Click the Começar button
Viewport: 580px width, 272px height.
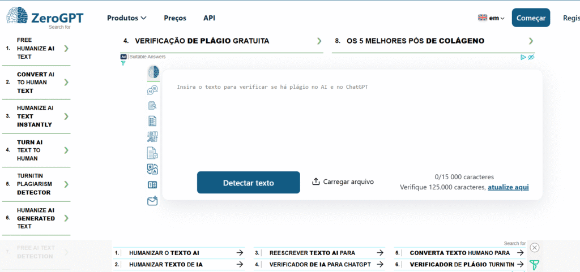[531, 18]
